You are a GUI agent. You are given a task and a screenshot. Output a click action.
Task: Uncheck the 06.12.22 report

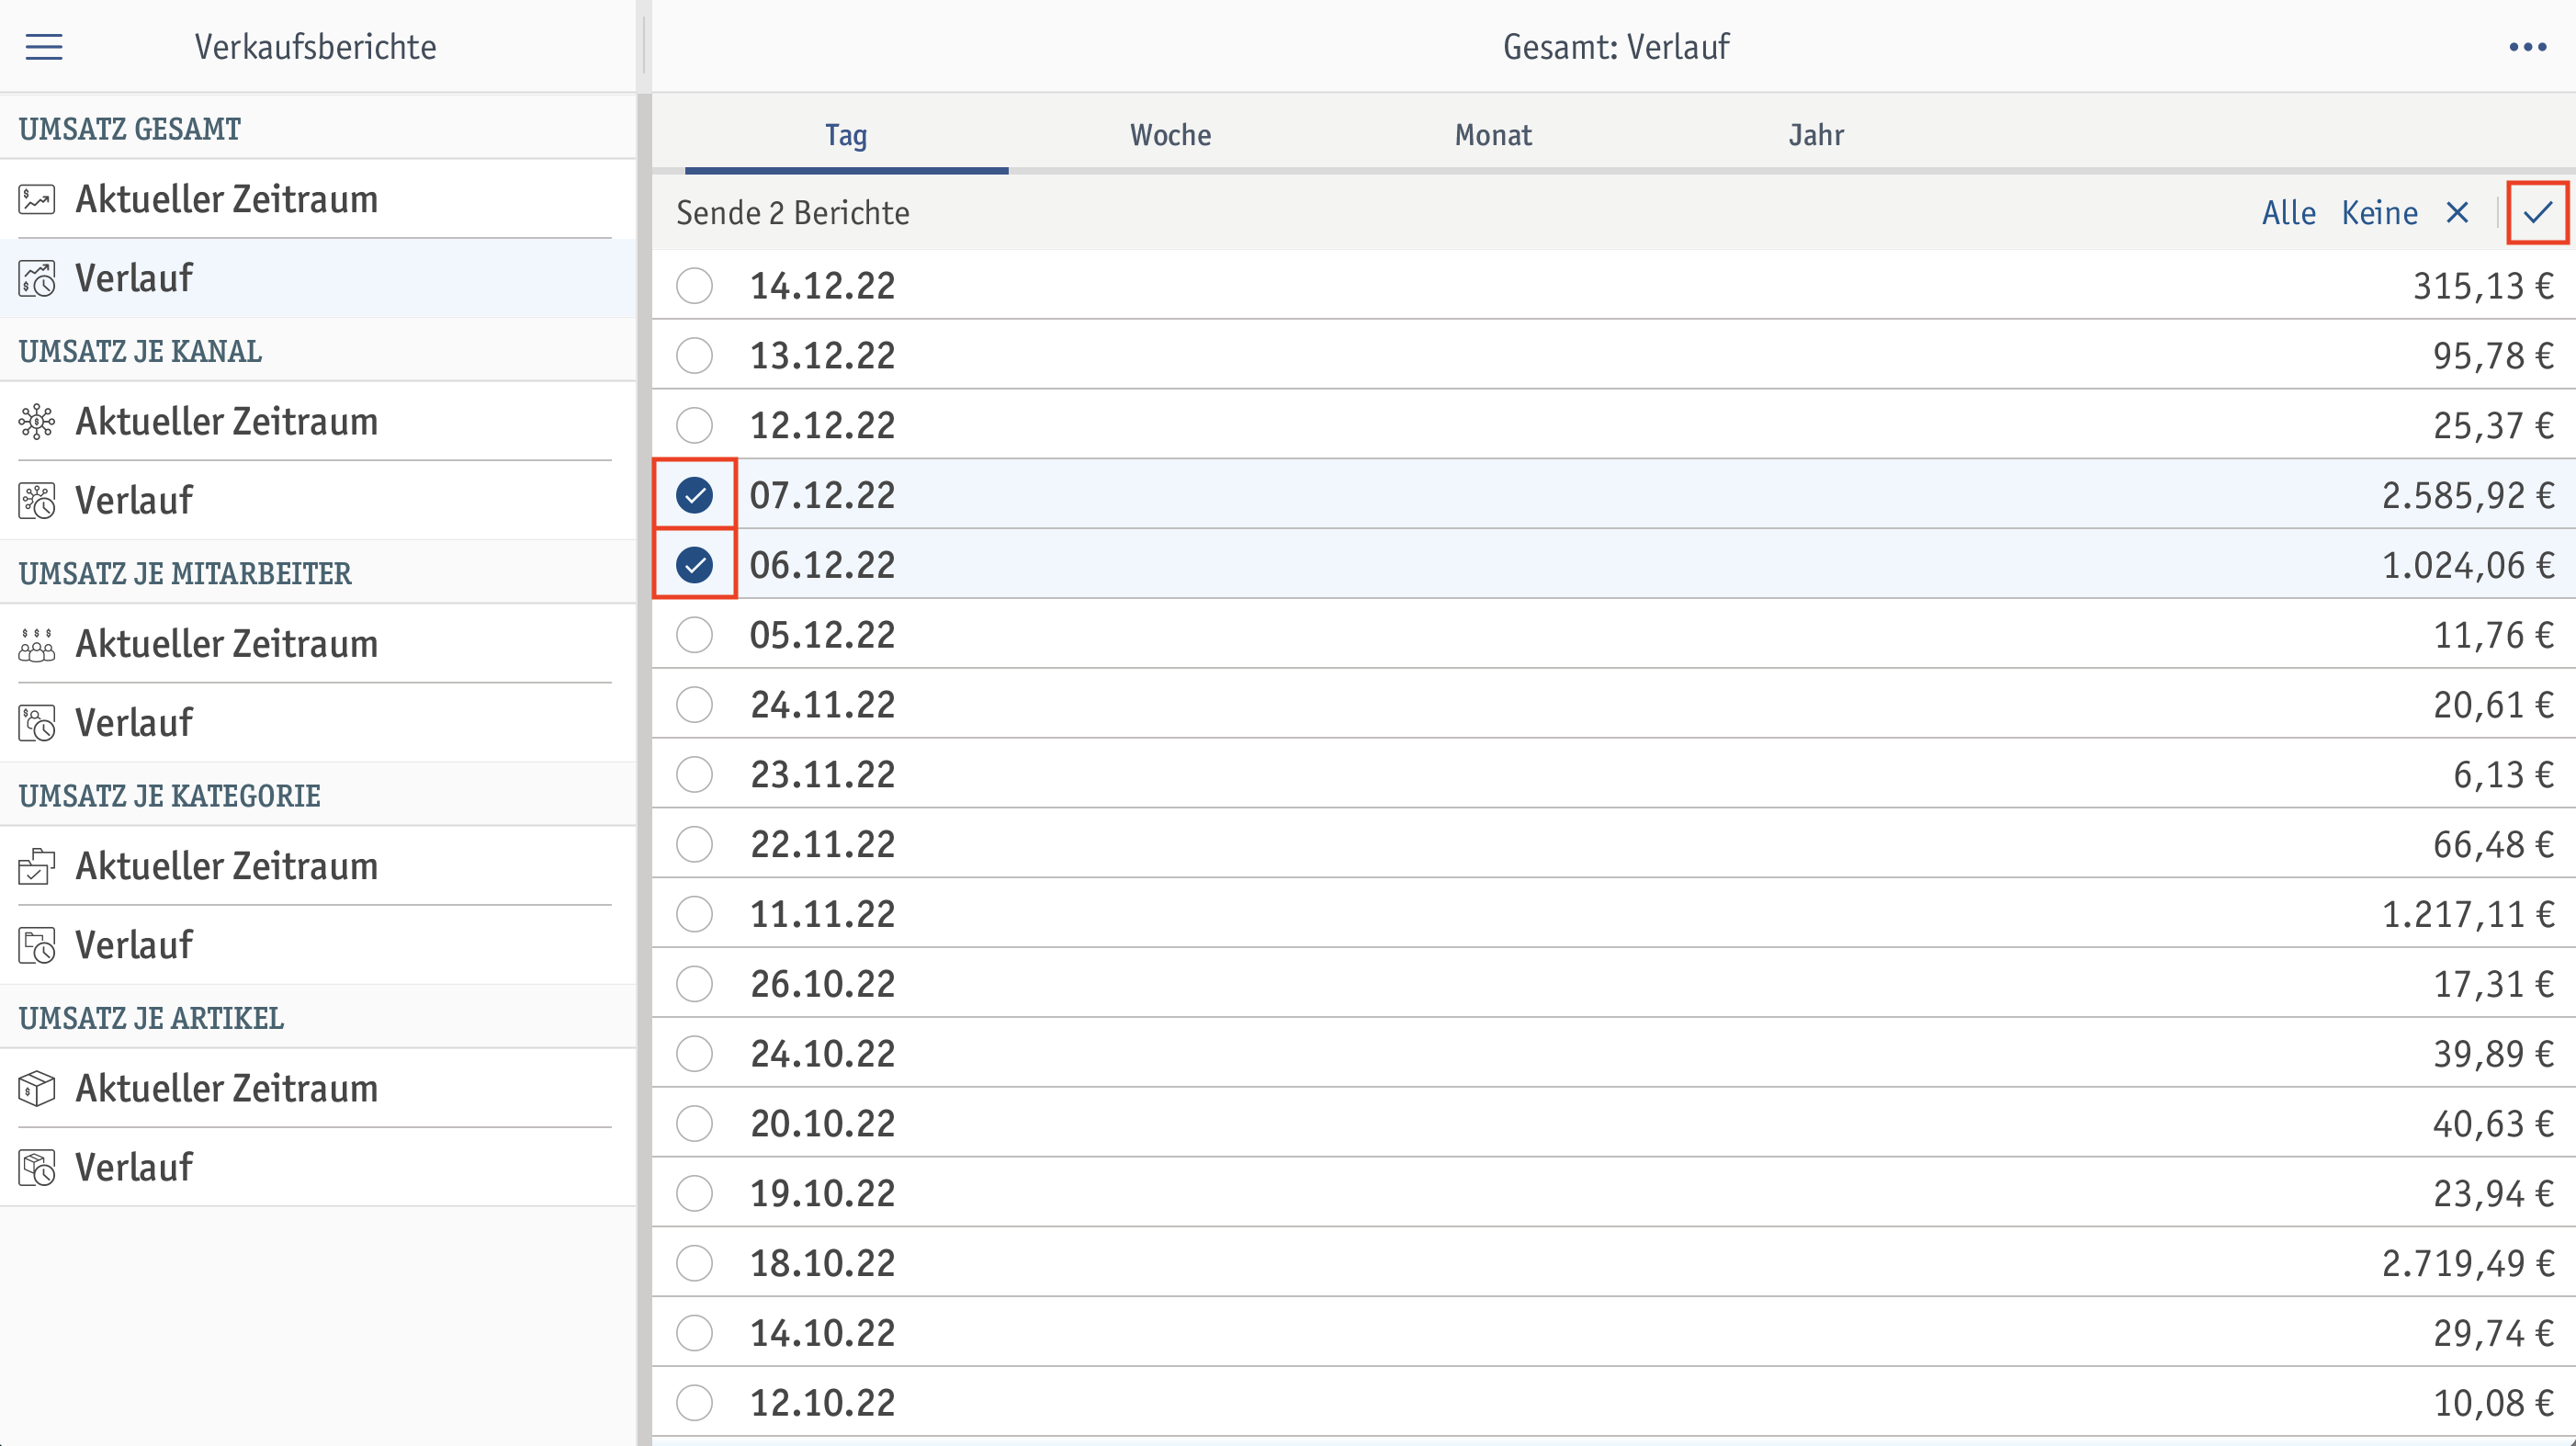[694, 565]
